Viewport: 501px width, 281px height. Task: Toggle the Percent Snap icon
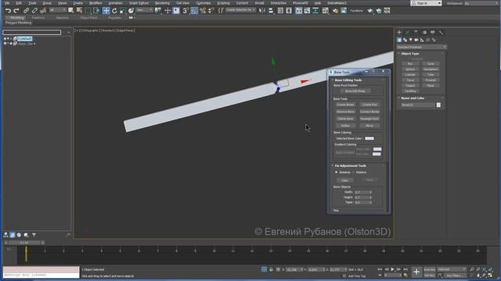coord(203,10)
